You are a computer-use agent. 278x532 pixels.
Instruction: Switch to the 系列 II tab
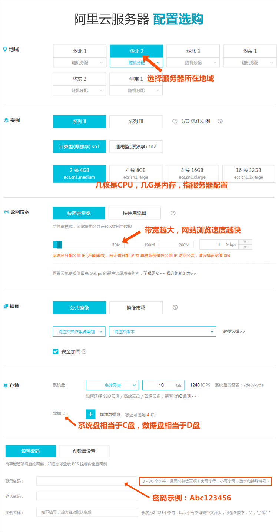pyautogui.click(x=79, y=122)
